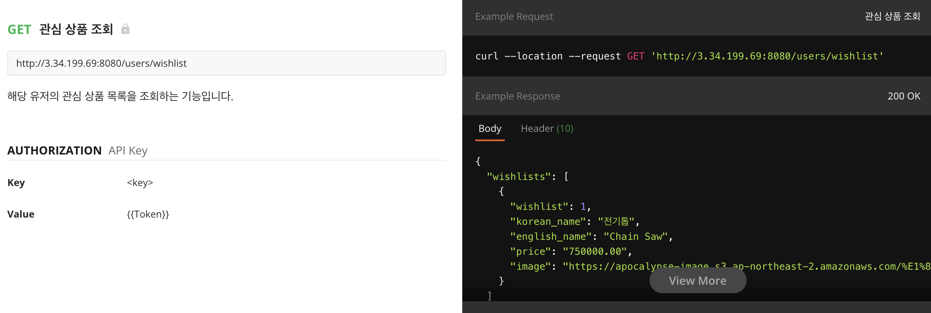Click the AUTHORIZATION section heading
931x313 pixels.
(x=54, y=150)
